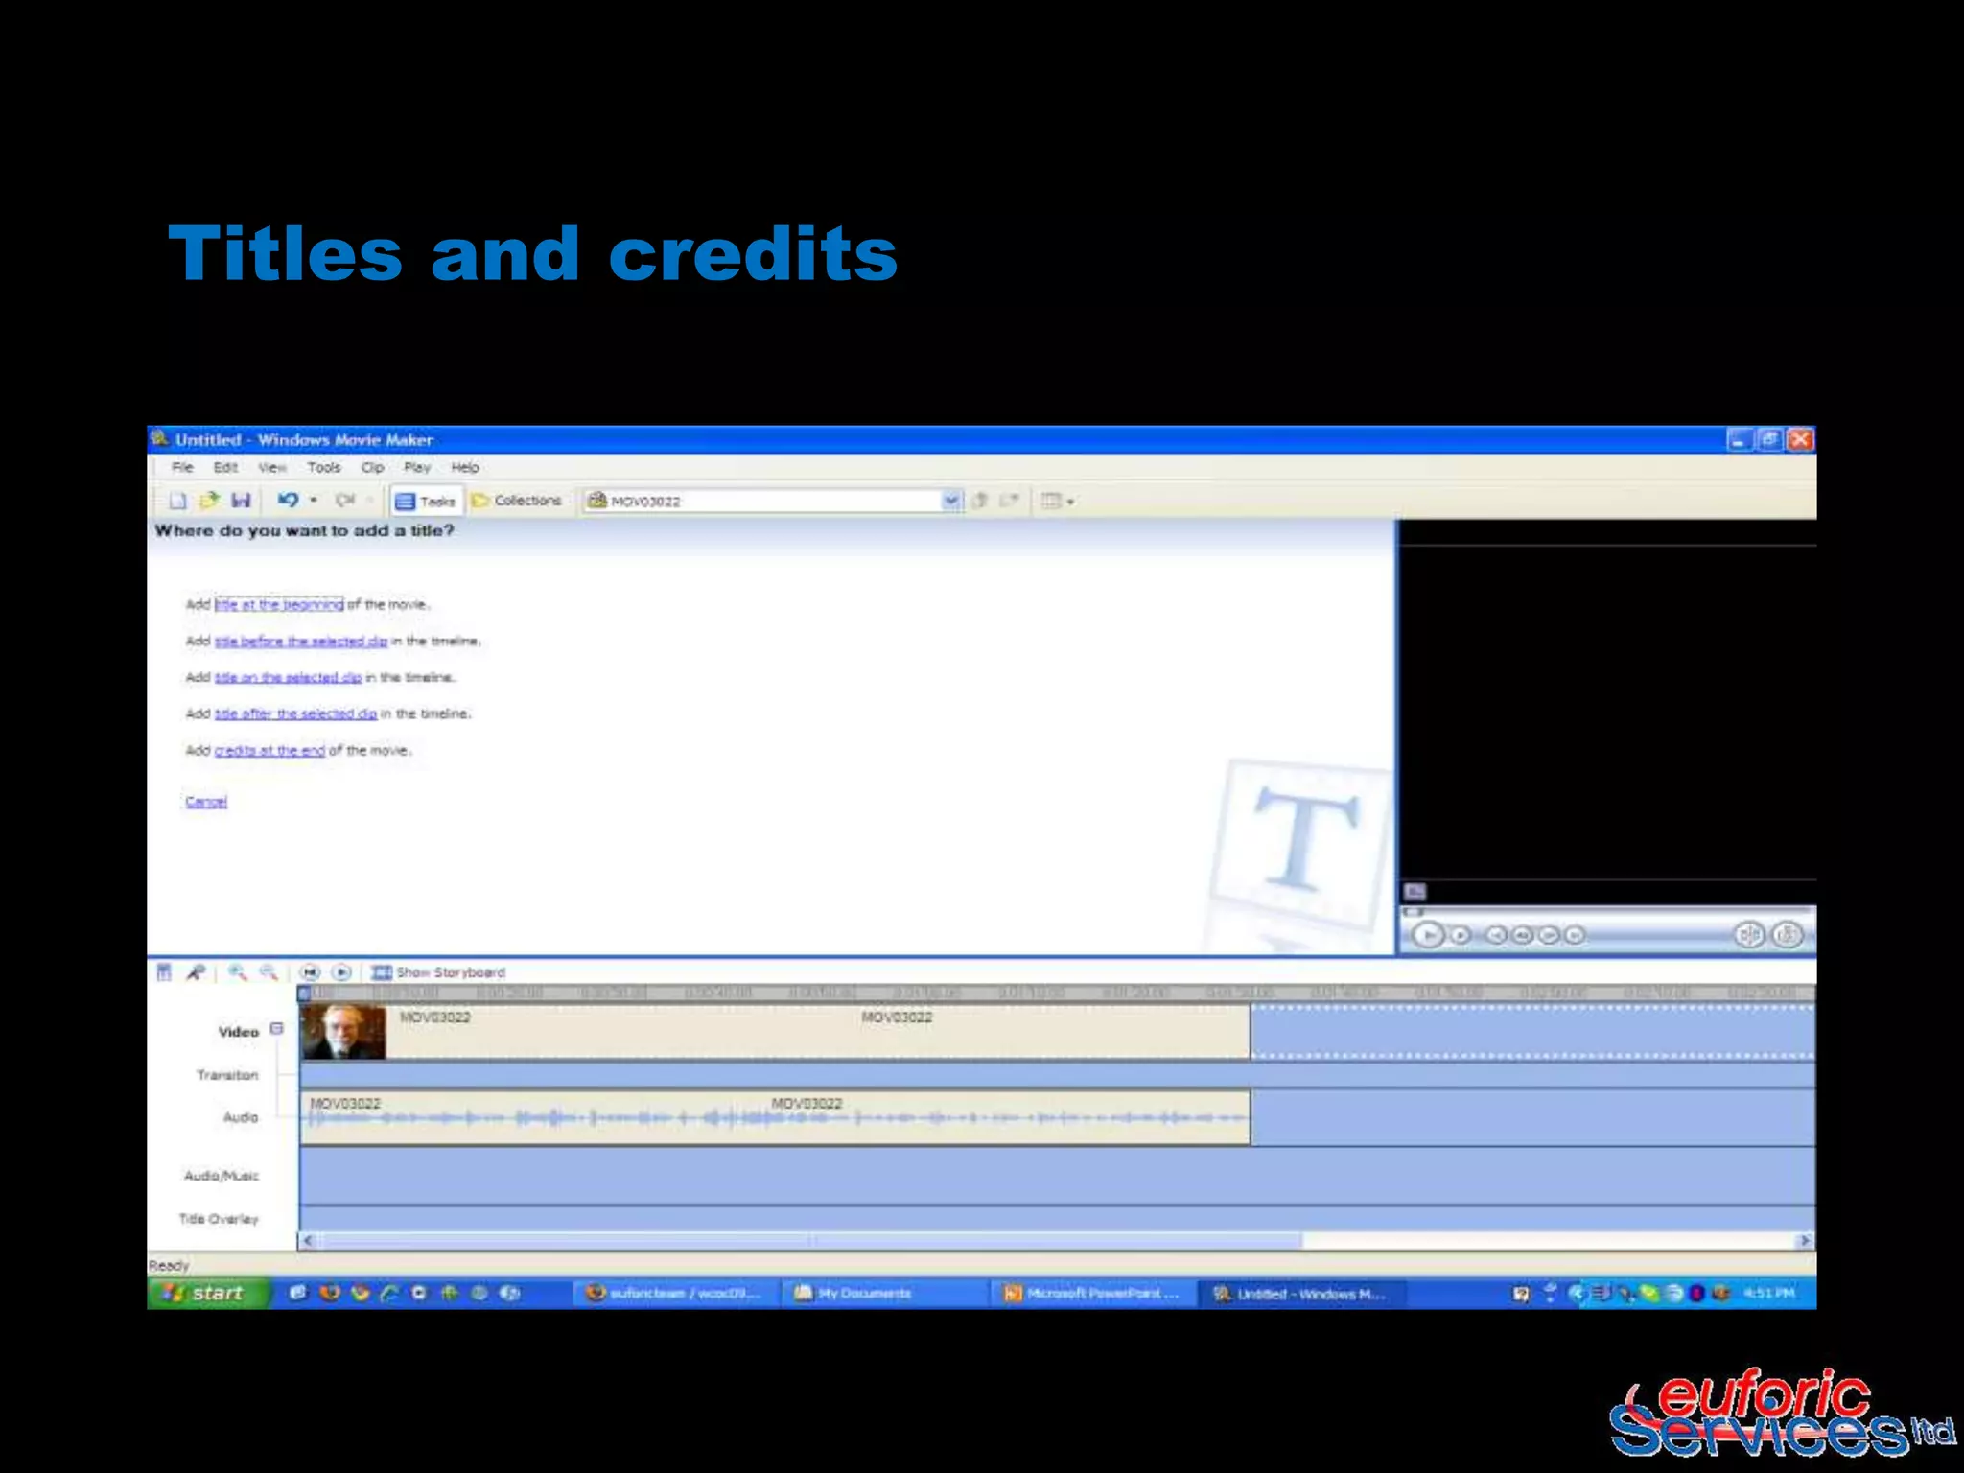Click the Up One Level icon
The image size is (1964, 1473).
(980, 501)
